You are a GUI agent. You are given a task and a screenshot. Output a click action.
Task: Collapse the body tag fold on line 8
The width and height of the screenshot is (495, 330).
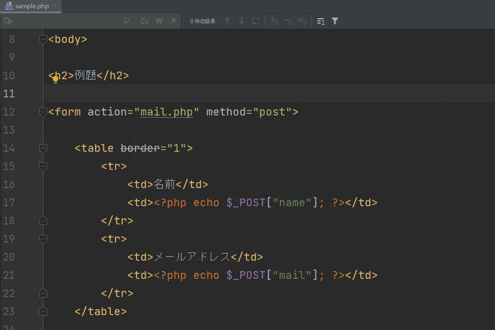43,40
